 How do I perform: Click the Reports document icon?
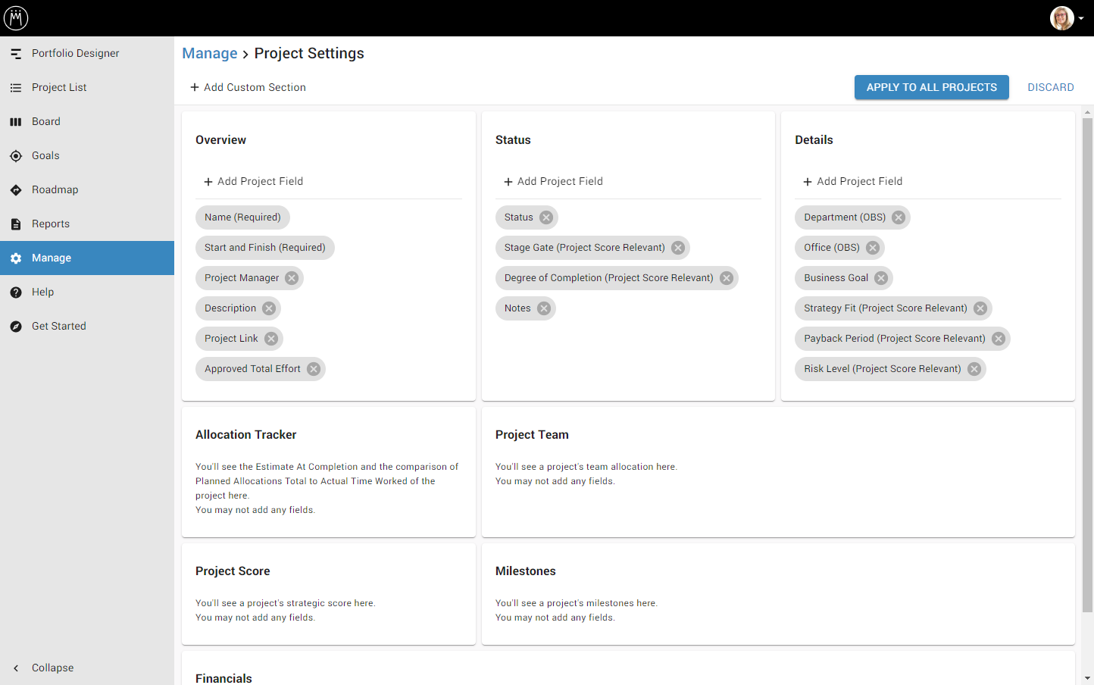16,224
